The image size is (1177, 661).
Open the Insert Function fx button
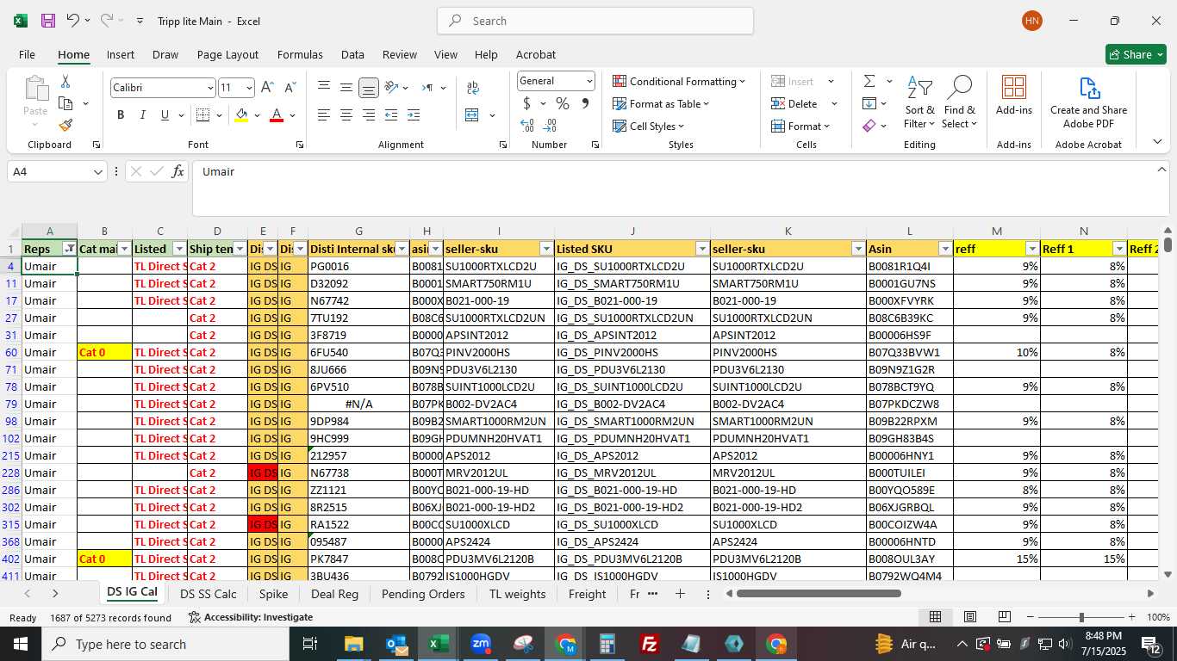(177, 171)
